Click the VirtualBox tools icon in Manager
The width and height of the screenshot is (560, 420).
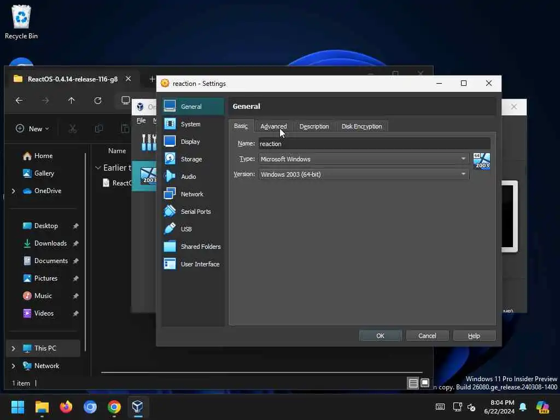pos(149,142)
